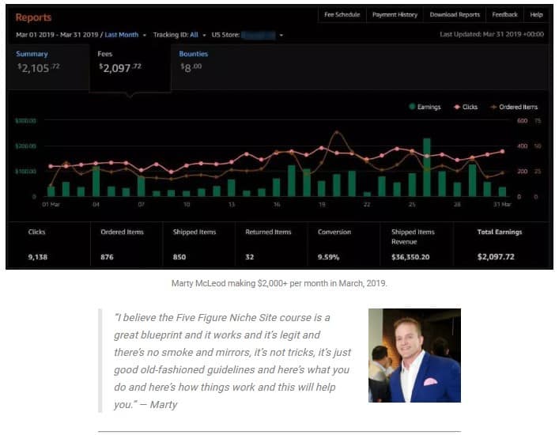Viewport: 559px width, 435px height.
Task: Click the green Earnings legend dot
Action: [412, 106]
